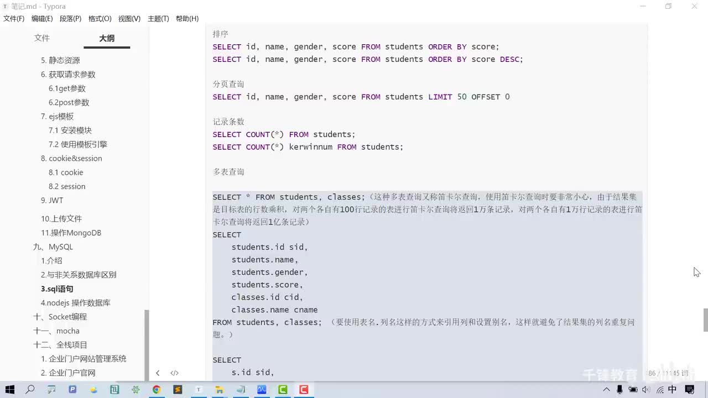Open the 帮助(H) menu
708x398 pixels.
(x=187, y=19)
